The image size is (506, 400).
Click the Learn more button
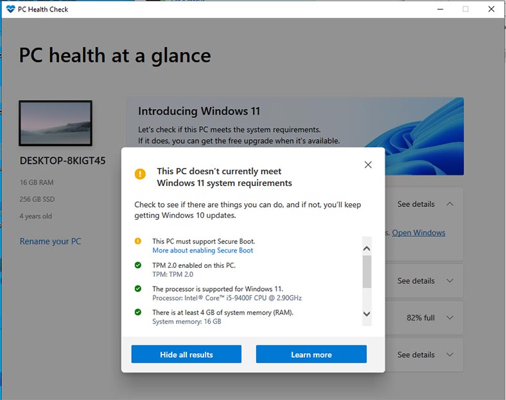click(x=311, y=354)
